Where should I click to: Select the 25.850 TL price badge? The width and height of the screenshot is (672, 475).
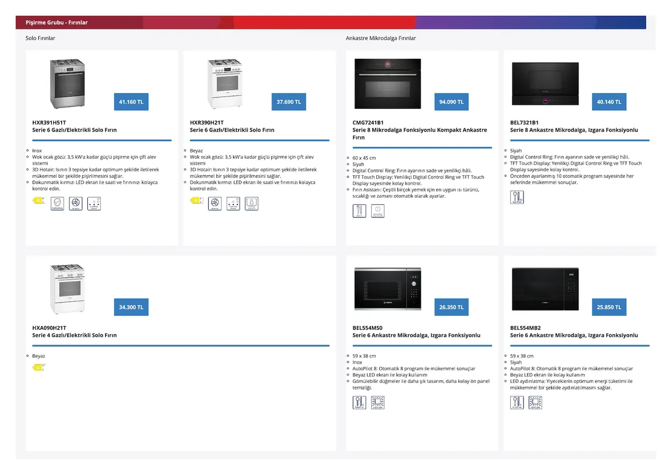click(609, 307)
